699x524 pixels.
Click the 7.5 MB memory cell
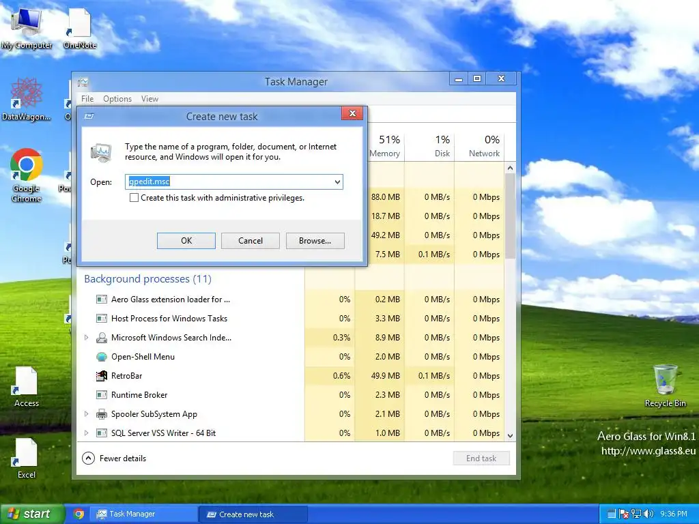click(x=388, y=254)
